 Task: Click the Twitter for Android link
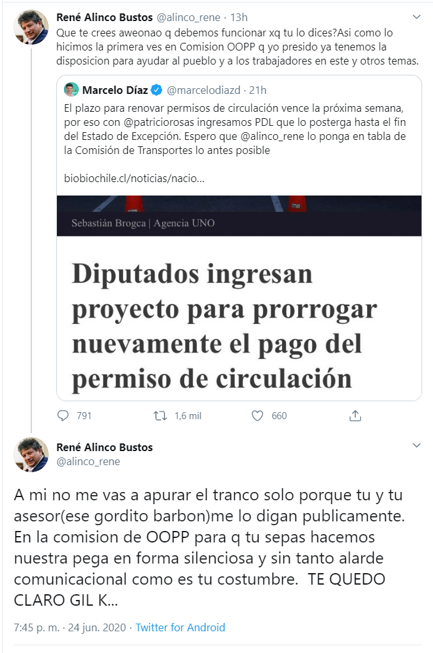click(x=180, y=627)
